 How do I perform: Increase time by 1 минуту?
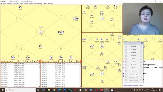click(141, 53)
